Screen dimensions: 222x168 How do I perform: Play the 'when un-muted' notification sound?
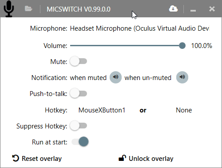[x=182, y=77]
